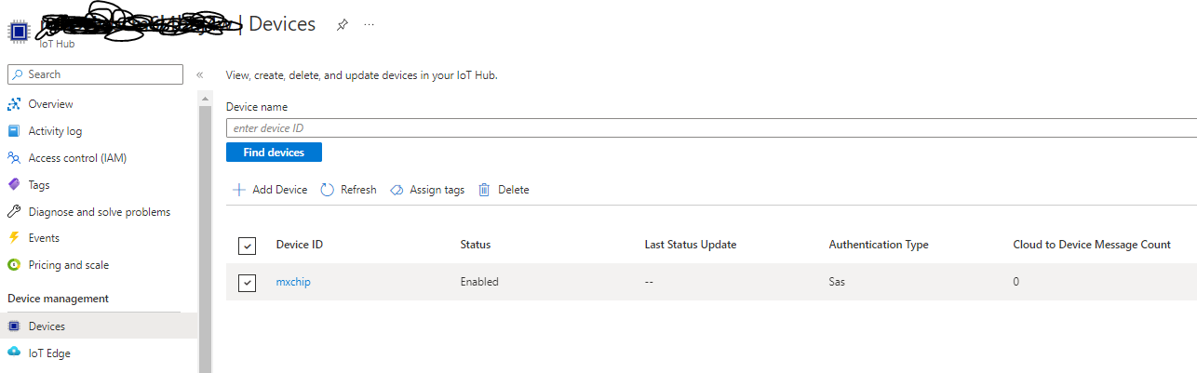Image resolution: width=1197 pixels, height=373 pixels.
Task: Click Add Device in the toolbar
Action: 270,190
